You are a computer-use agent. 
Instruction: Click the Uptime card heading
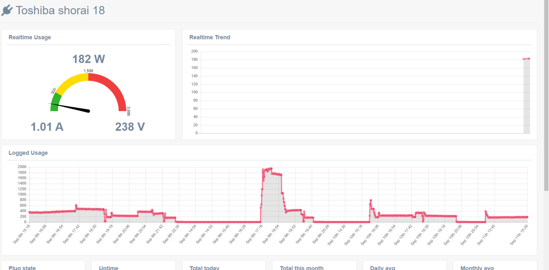click(x=108, y=268)
